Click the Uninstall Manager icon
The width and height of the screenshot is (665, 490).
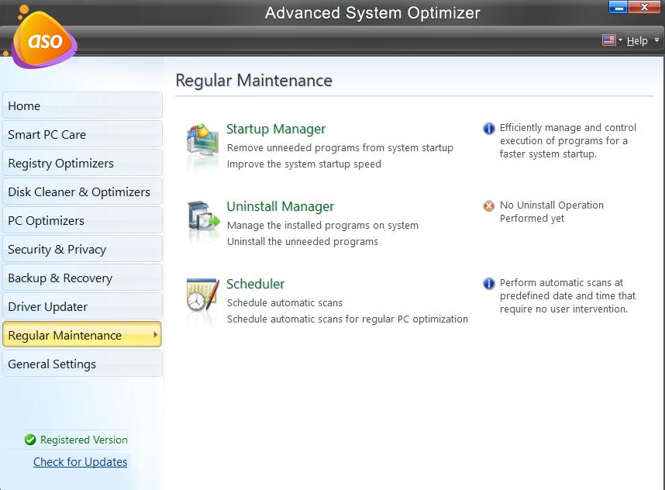(203, 222)
